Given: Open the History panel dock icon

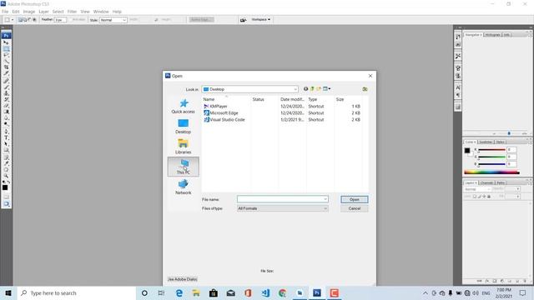Looking at the screenshot, I should pos(458,37).
